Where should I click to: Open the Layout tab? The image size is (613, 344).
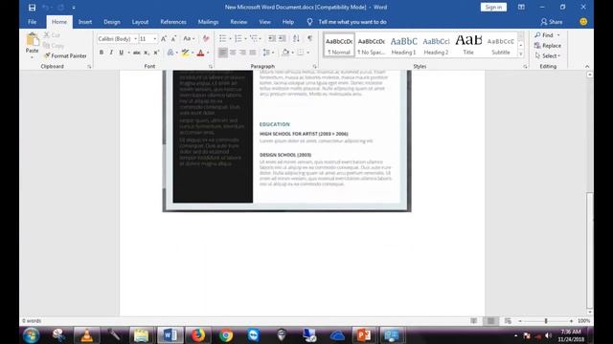(140, 22)
